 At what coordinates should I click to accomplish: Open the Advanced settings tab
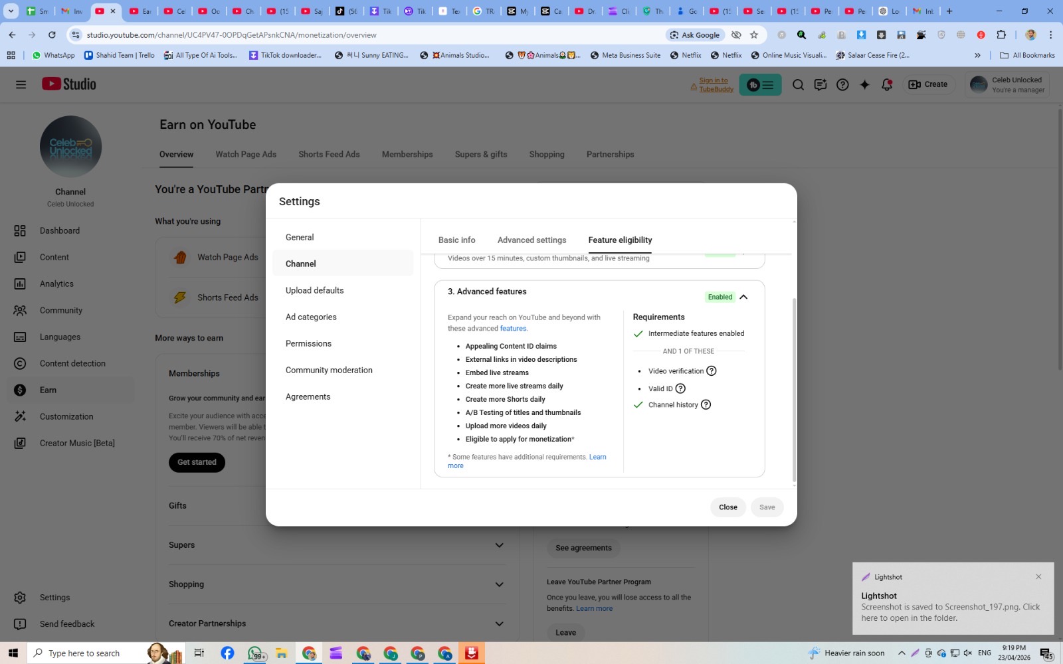point(532,240)
